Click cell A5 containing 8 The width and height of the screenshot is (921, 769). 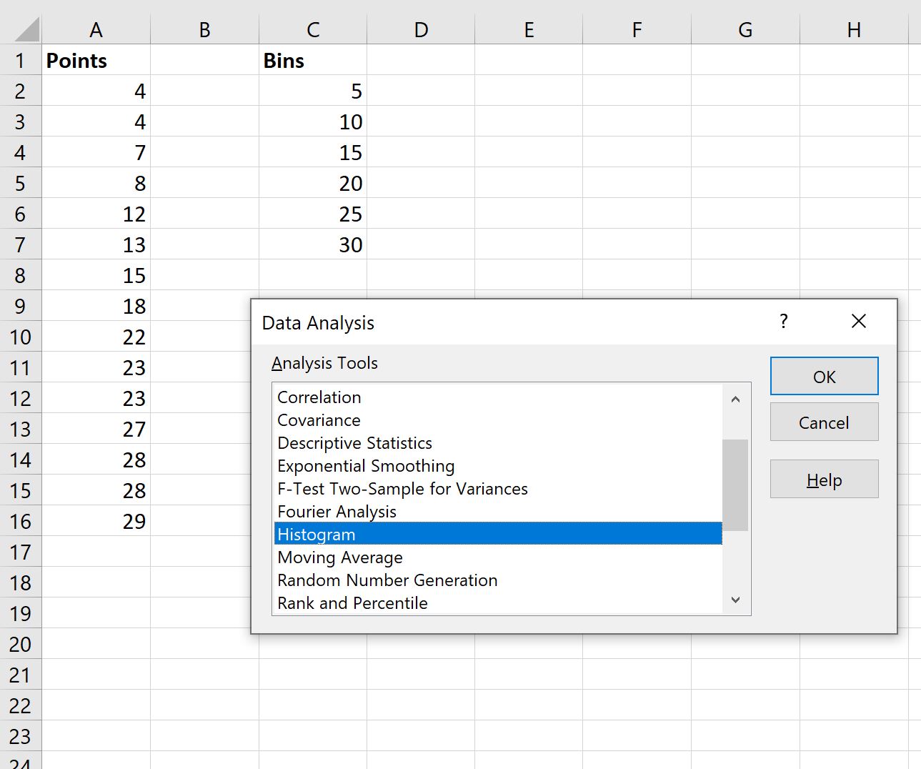coord(96,183)
